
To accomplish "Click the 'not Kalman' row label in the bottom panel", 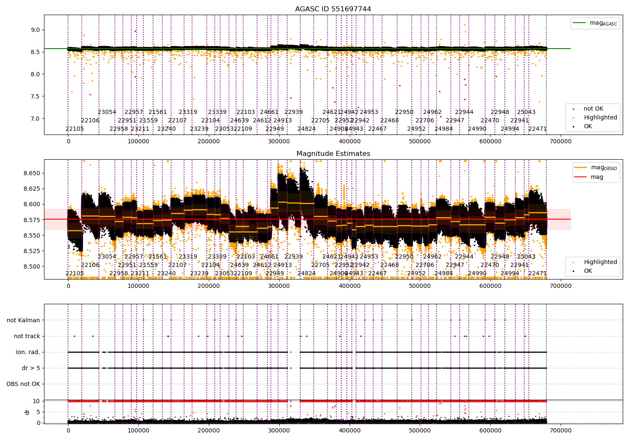I will [x=23, y=321].
